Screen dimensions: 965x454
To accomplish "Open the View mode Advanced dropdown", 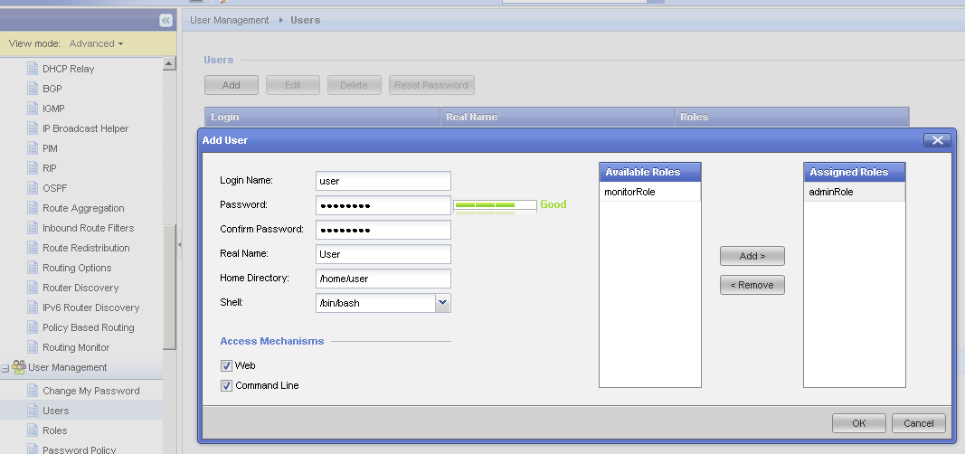I will click(x=96, y=43).
